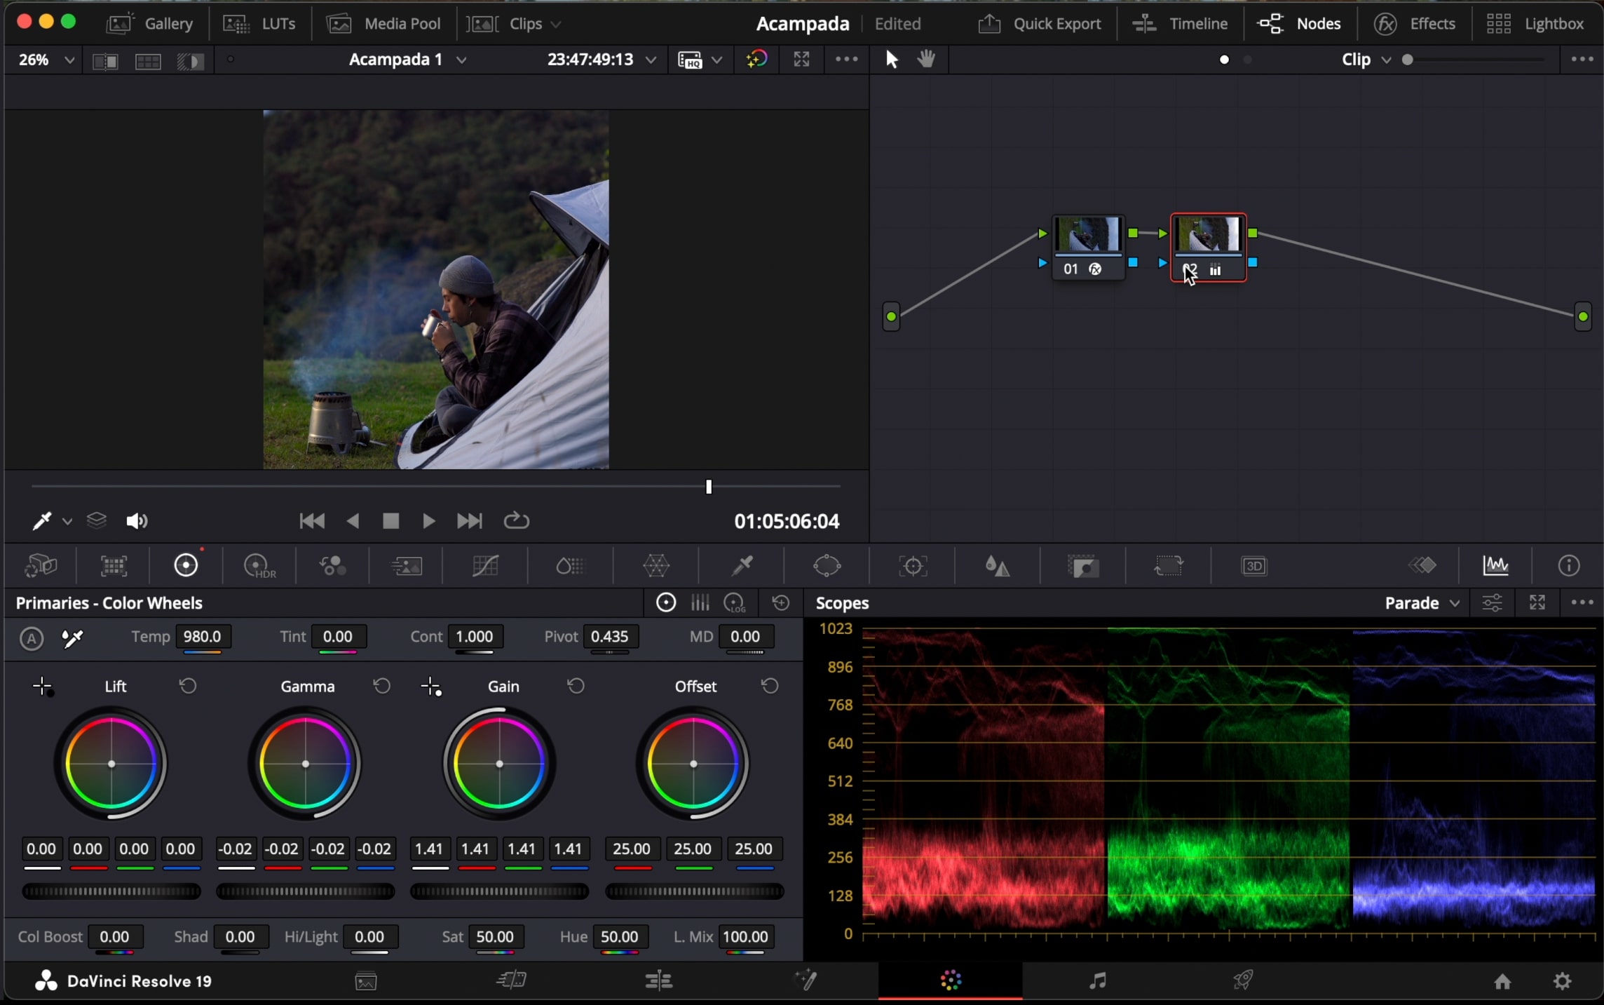Toggle the audio mute speaker

(x=136, y=521)
